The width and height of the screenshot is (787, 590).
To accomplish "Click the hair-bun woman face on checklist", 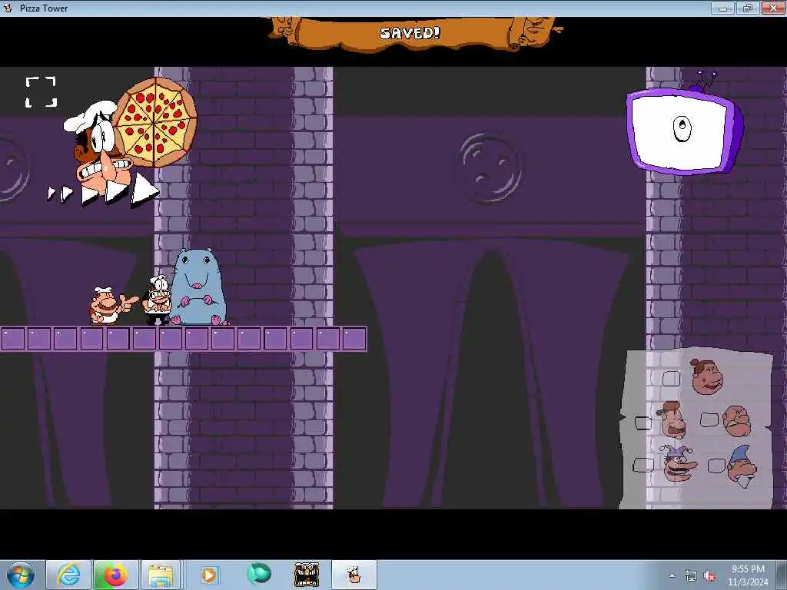I will (x=707, y=376).
